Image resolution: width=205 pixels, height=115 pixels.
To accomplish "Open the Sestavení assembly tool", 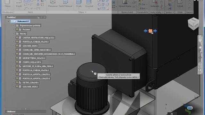I will tap(154, 3).
